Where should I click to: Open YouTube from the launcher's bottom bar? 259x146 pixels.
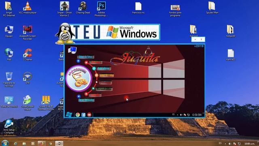click(89, 115)
